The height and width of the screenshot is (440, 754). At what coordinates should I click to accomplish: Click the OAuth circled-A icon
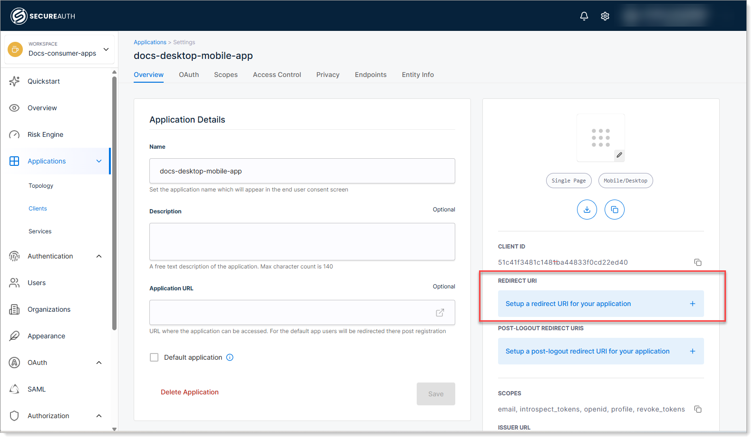(14, 363)
